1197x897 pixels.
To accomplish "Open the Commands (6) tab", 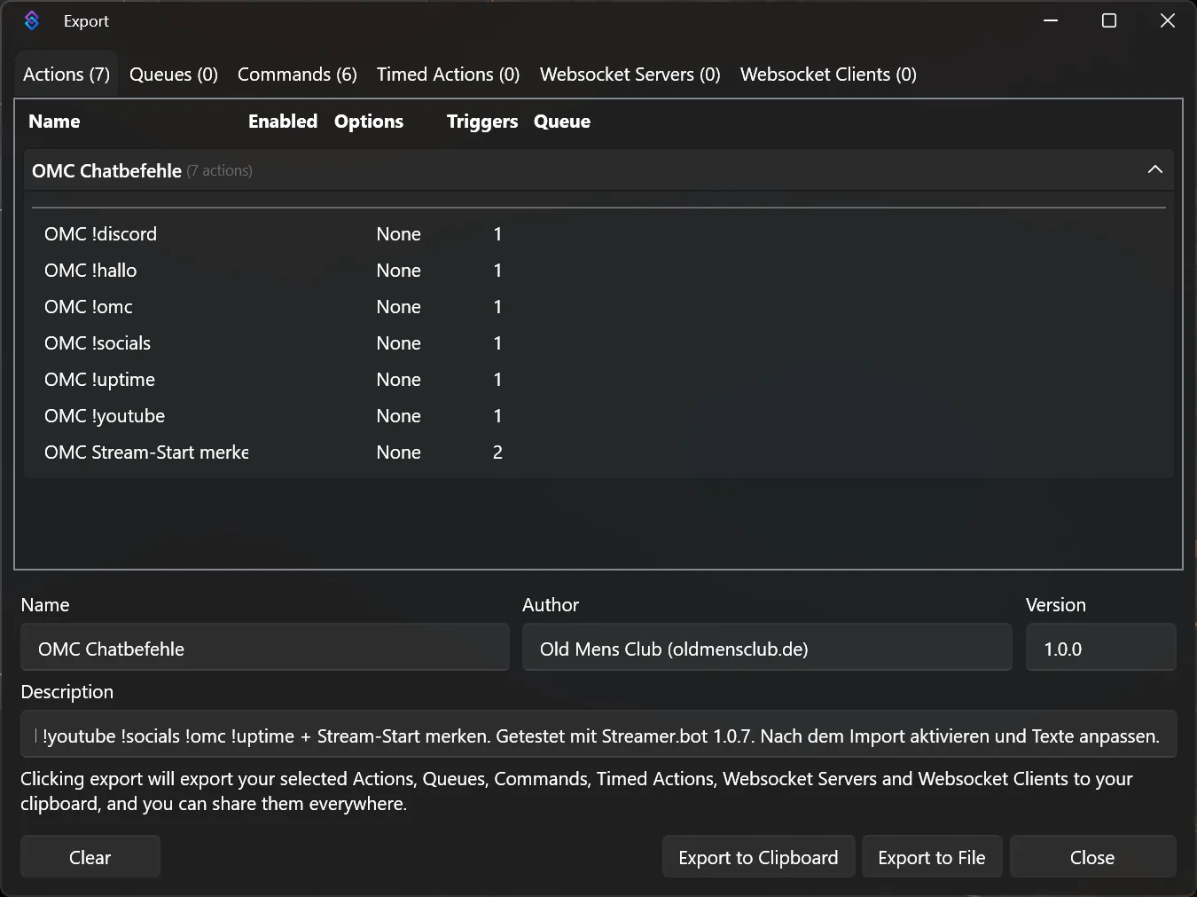I will click(297, 75).
